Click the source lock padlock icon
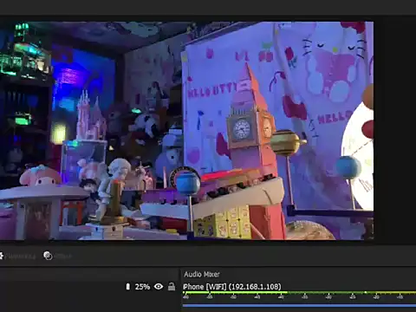The height and width of the screenshot is (312, 416). point(172,287)
